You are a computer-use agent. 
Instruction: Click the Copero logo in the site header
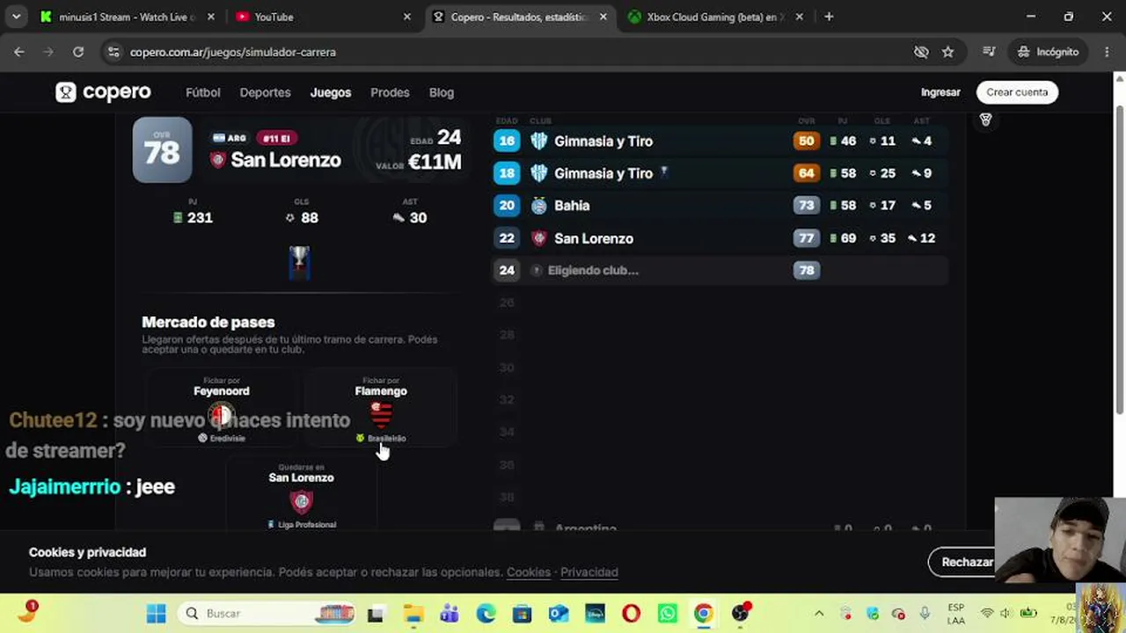click(103, 92)
